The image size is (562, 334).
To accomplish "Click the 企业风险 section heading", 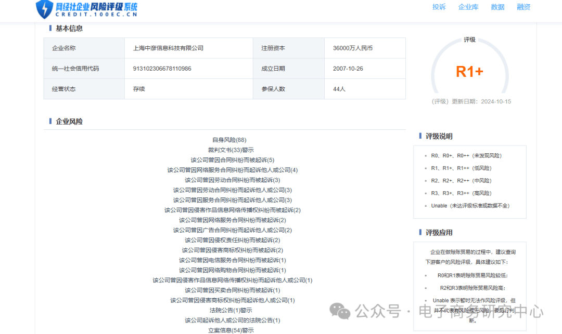I will pyautogui.click(x=69, y=122).
